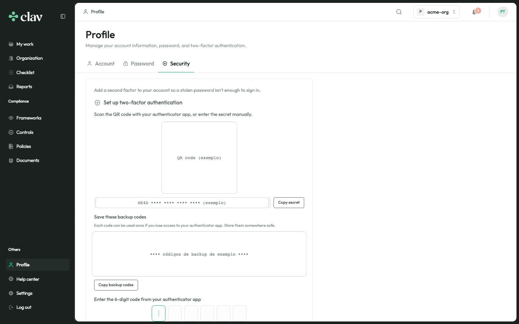Screen dimensions: 519x324
Task: Click the Log out arrow icon
Action: pyautogui.click(x=11, y=307)
